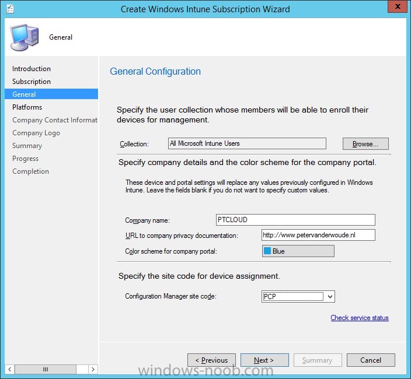Open the Blue color scheme picker
Viewport: 411px width, 379px height.
pyautogui.click(x=298, y=251)
